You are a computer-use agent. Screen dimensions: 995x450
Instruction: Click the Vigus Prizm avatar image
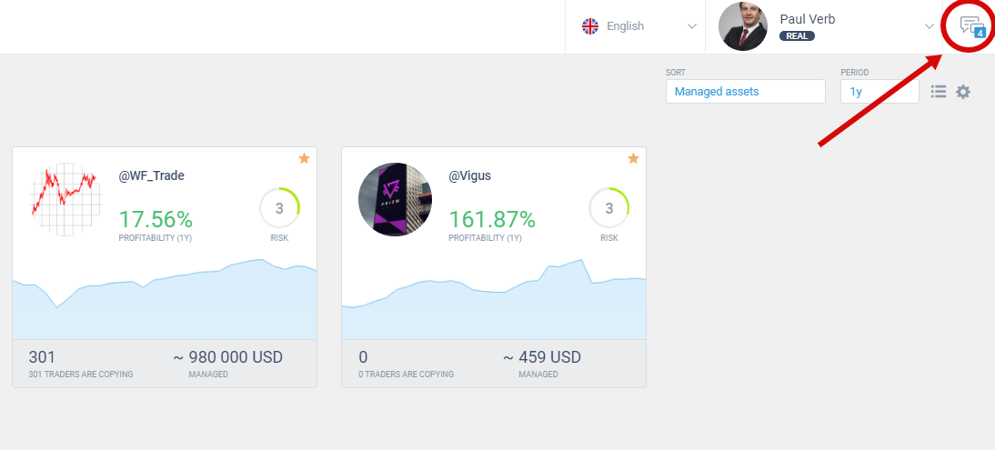click(395, 200)
